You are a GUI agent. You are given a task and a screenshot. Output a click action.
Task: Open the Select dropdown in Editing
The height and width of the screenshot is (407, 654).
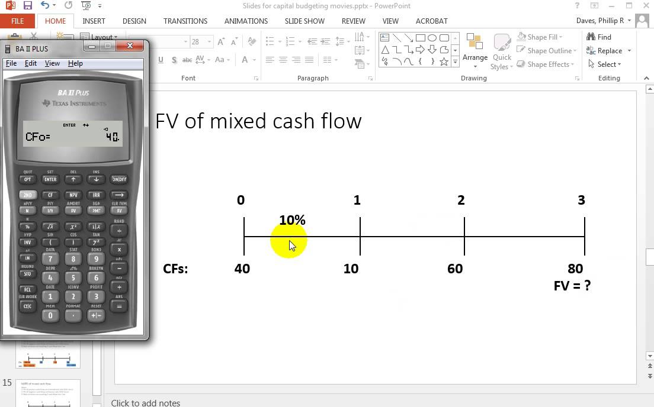(x=604, y=64)
